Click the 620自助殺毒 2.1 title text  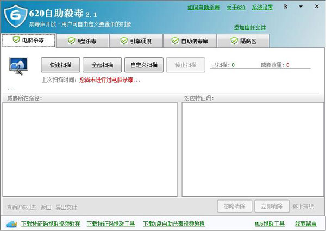coord(63,14)
